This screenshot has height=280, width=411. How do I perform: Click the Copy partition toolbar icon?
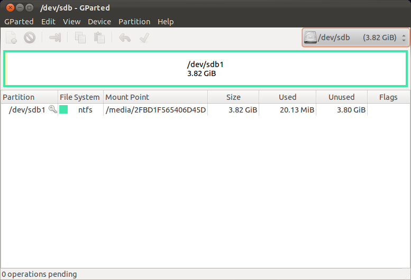[x=80, y=38]
